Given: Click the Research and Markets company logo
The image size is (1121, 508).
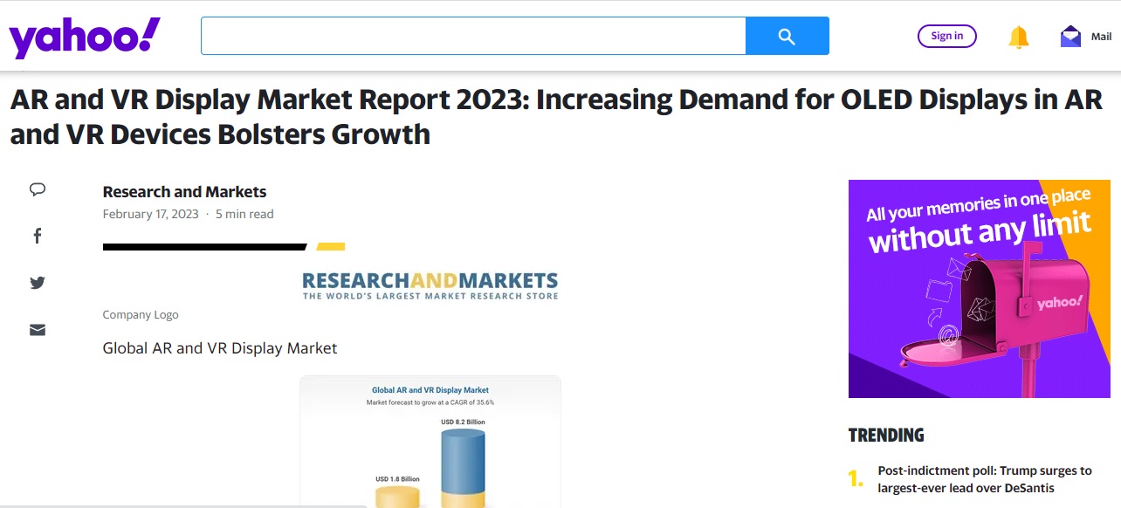Looking at the screenshot, I should pos(430,285).
